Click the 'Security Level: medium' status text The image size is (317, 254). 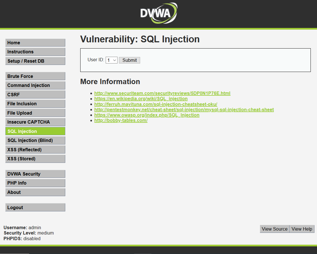[29, 233]
